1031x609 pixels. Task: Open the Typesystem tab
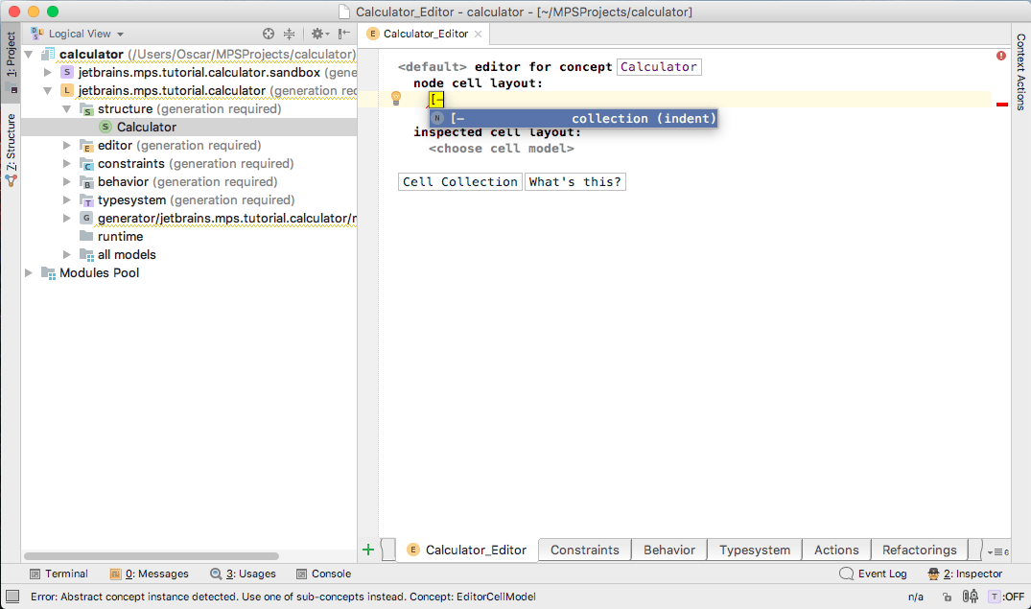coord(755,550)
